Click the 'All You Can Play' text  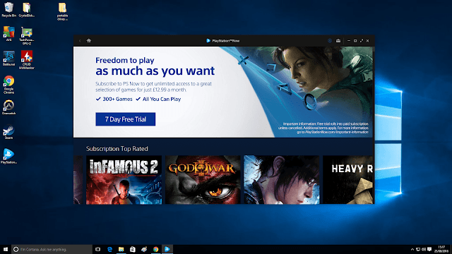pos(162,99)
